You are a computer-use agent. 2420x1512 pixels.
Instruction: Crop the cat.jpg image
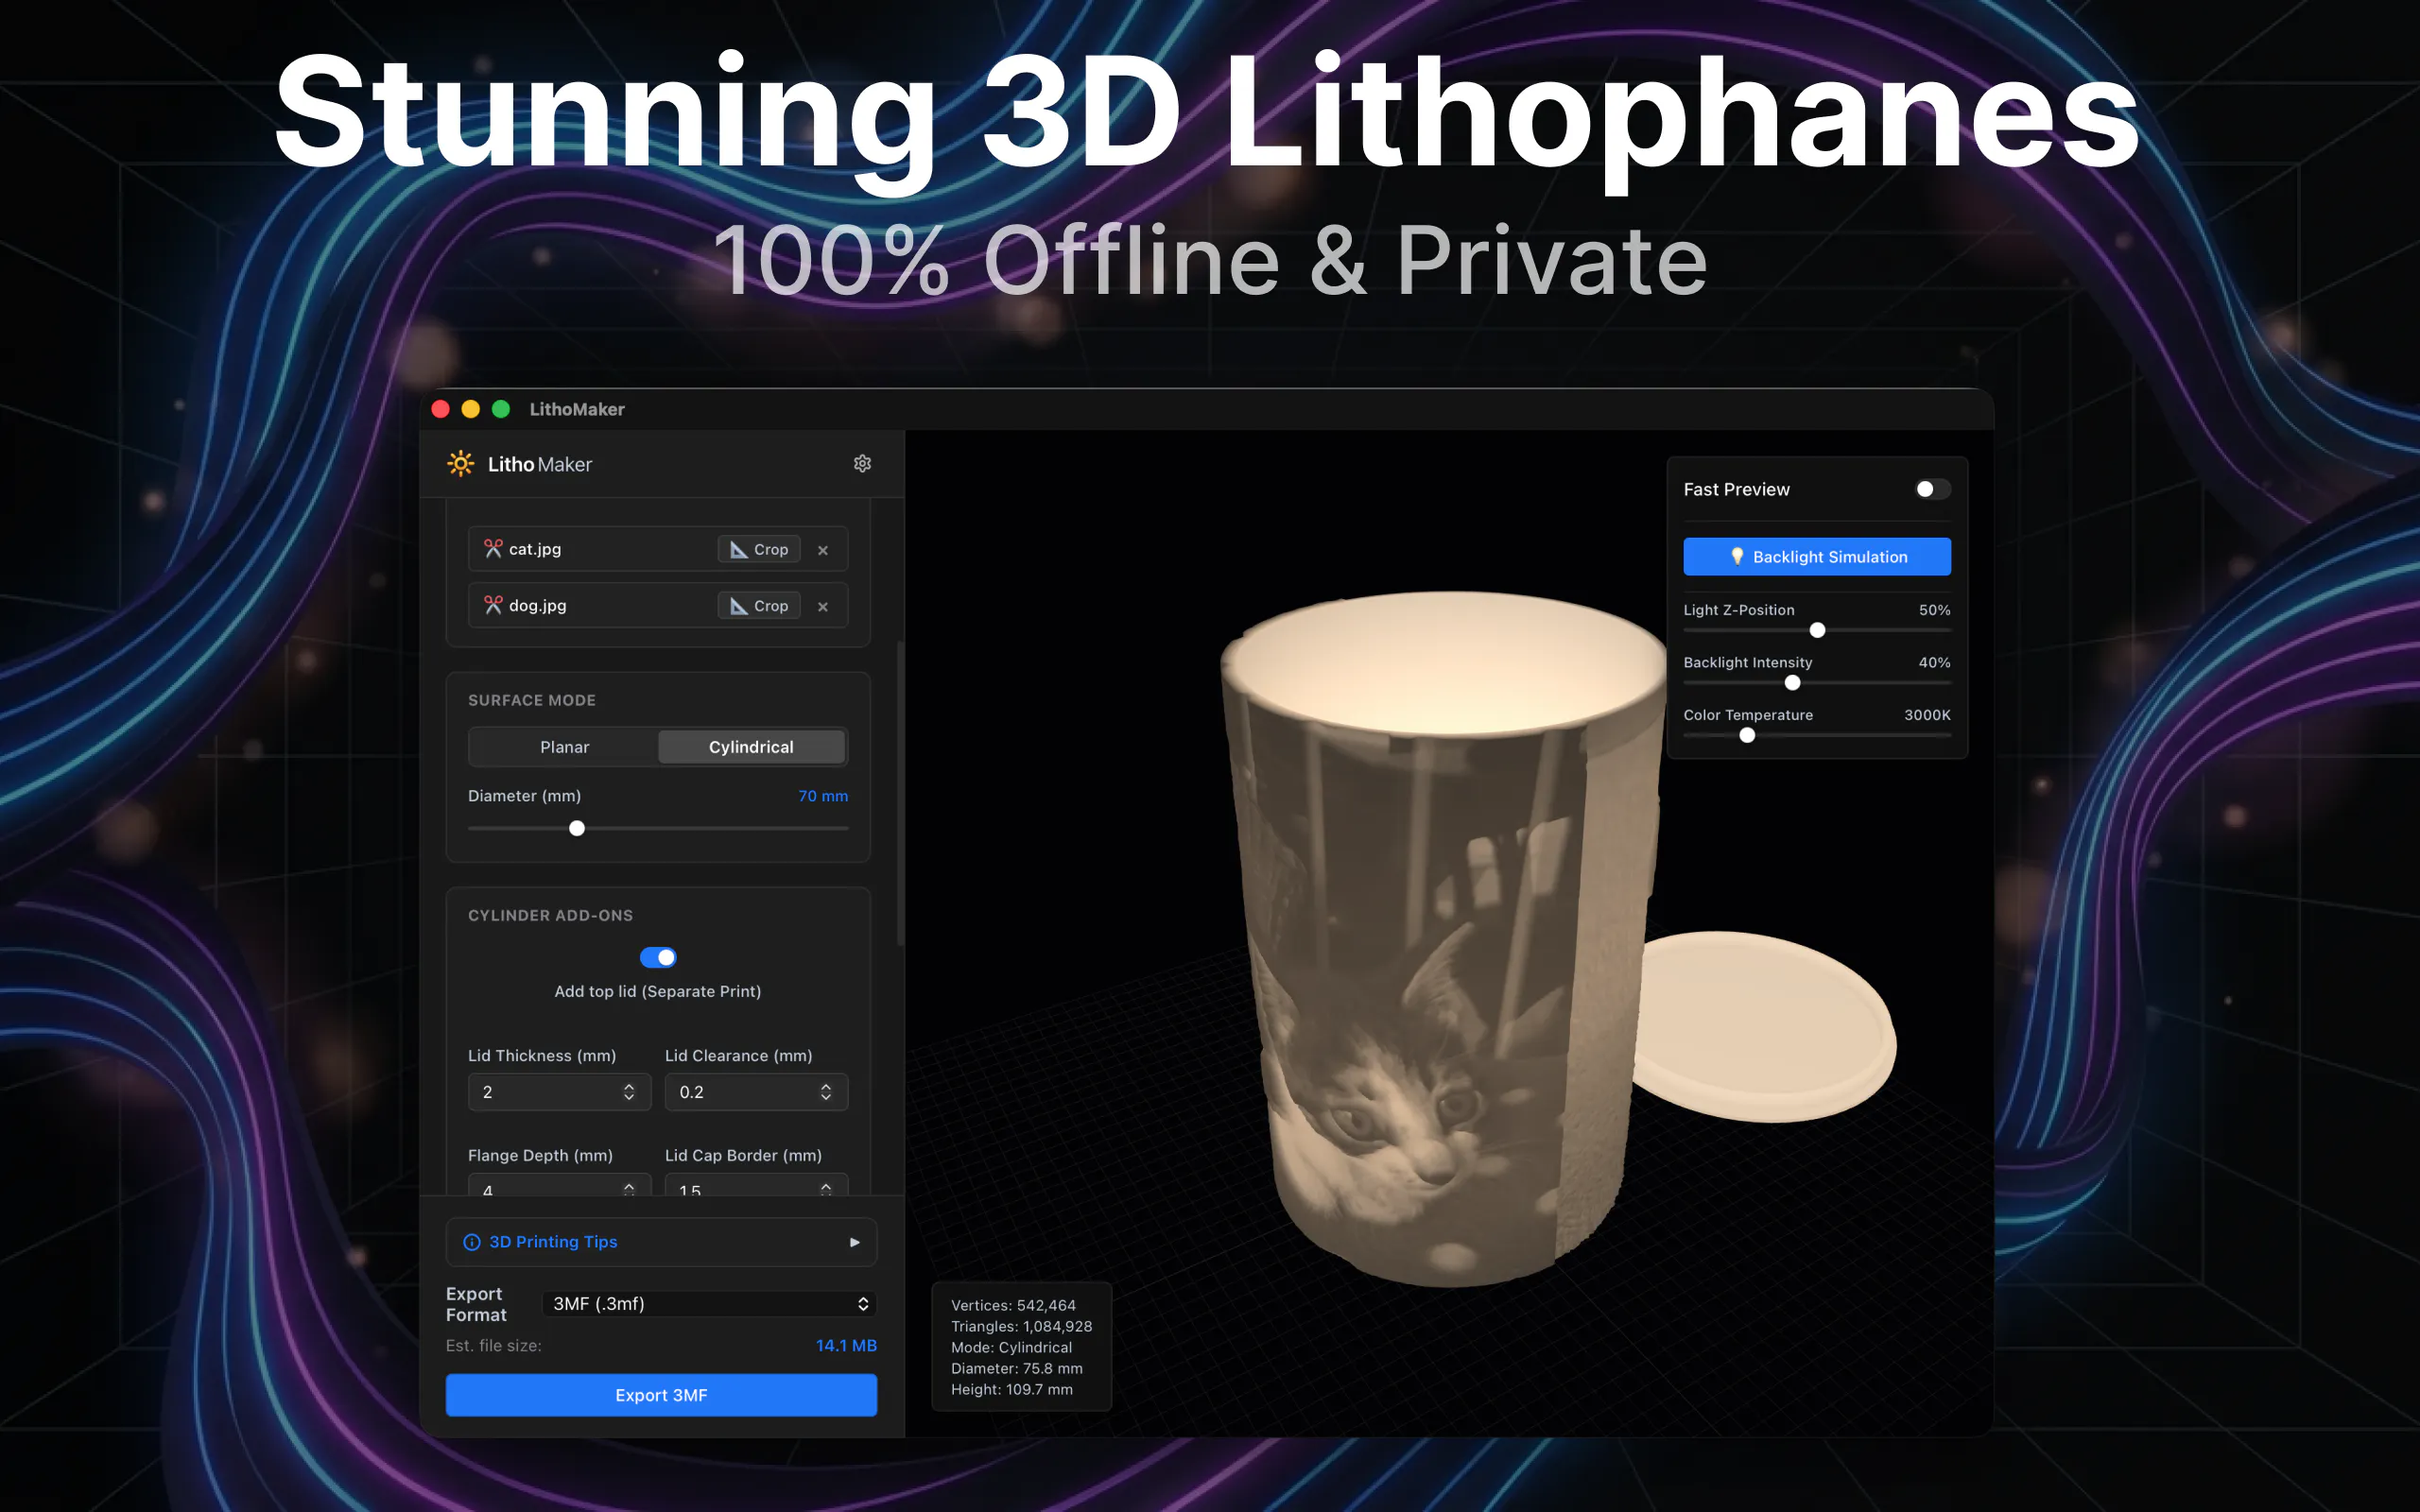(759, 549)
